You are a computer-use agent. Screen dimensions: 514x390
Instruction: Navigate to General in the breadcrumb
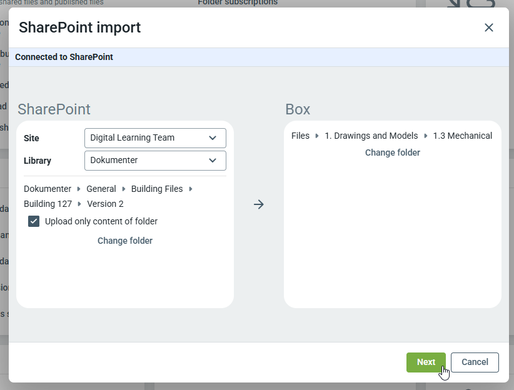tap(101, 189)
